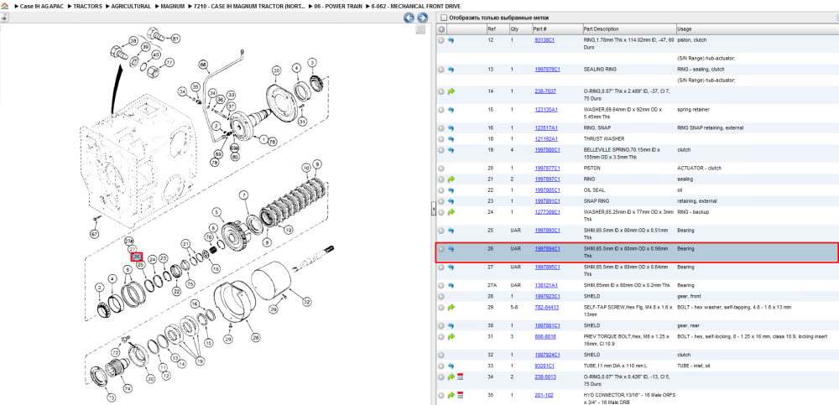The image size is (839, 405).
Task: Click the green arrow icon in ref 21 row
Action: click(x=451, y=179)
